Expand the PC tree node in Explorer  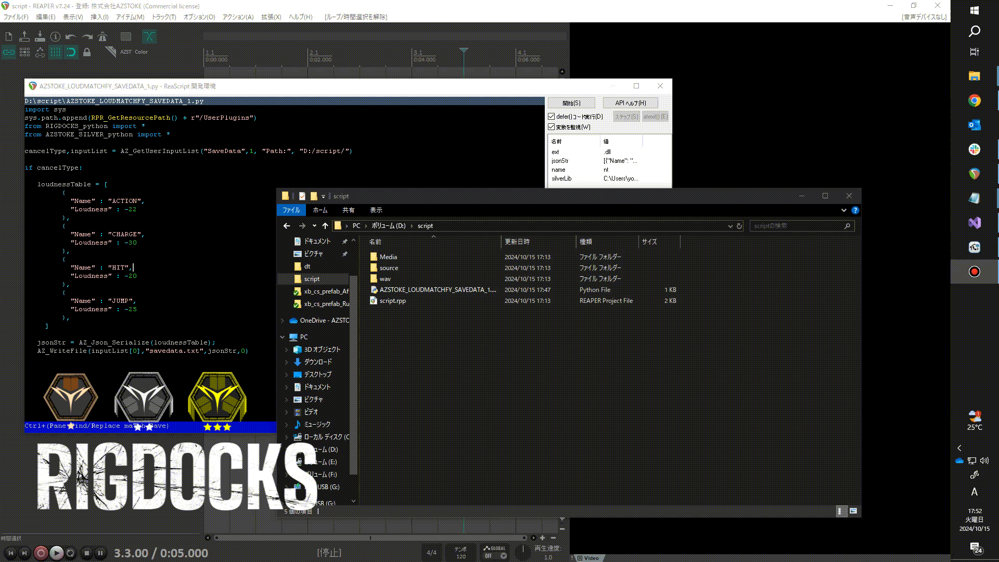pos(283,337)
